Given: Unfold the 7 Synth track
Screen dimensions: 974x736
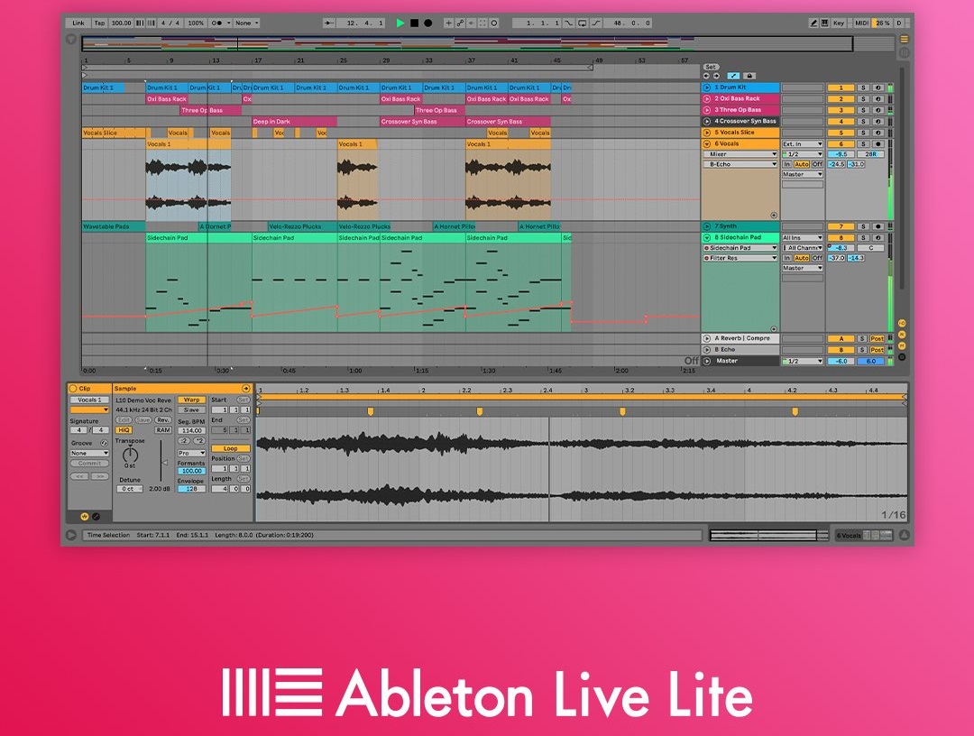Looking at the screenshot, I should (707, 226).
